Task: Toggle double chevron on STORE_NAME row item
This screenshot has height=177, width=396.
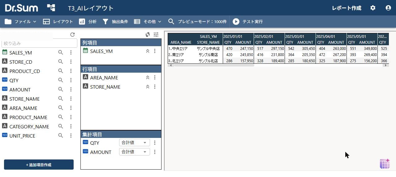Action: pyautogui.click(x=148, y=87)
